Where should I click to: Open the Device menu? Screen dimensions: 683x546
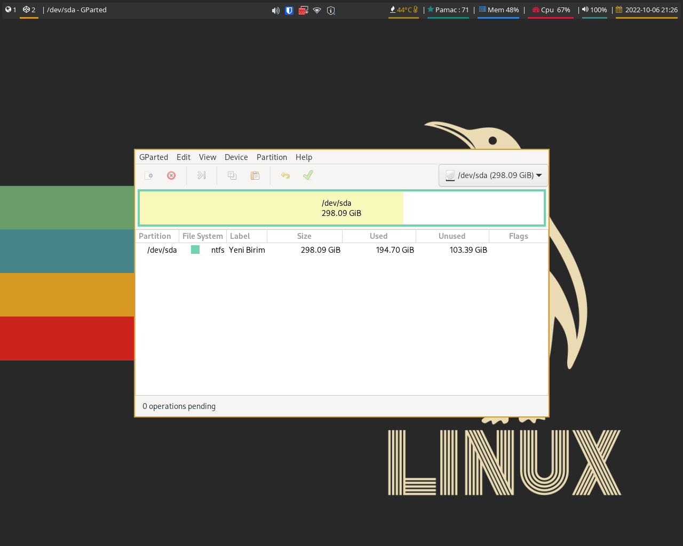pyautogui.click(x=236, y=157)
